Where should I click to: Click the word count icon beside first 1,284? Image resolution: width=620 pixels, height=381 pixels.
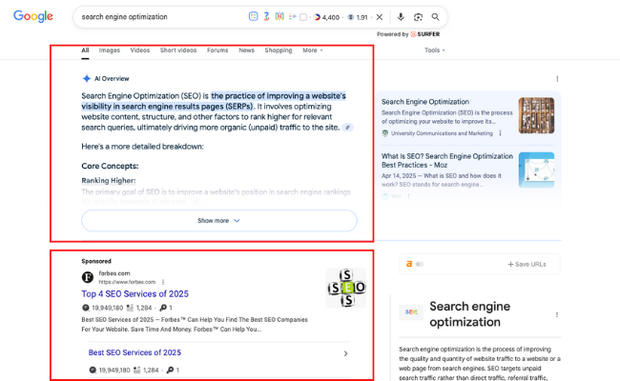click(130, 308)
